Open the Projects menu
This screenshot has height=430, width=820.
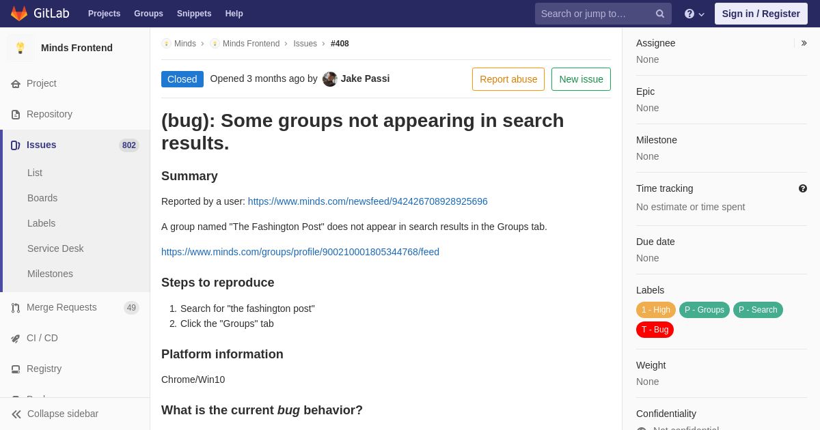coord(104,14)
